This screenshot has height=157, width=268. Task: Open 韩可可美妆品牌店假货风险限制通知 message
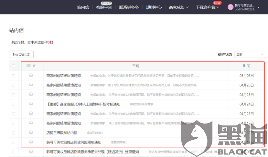pyautogui.click(x=74, y=143)
